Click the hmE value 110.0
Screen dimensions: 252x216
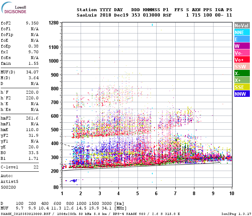pyautogui.click(x=32, y=130)
